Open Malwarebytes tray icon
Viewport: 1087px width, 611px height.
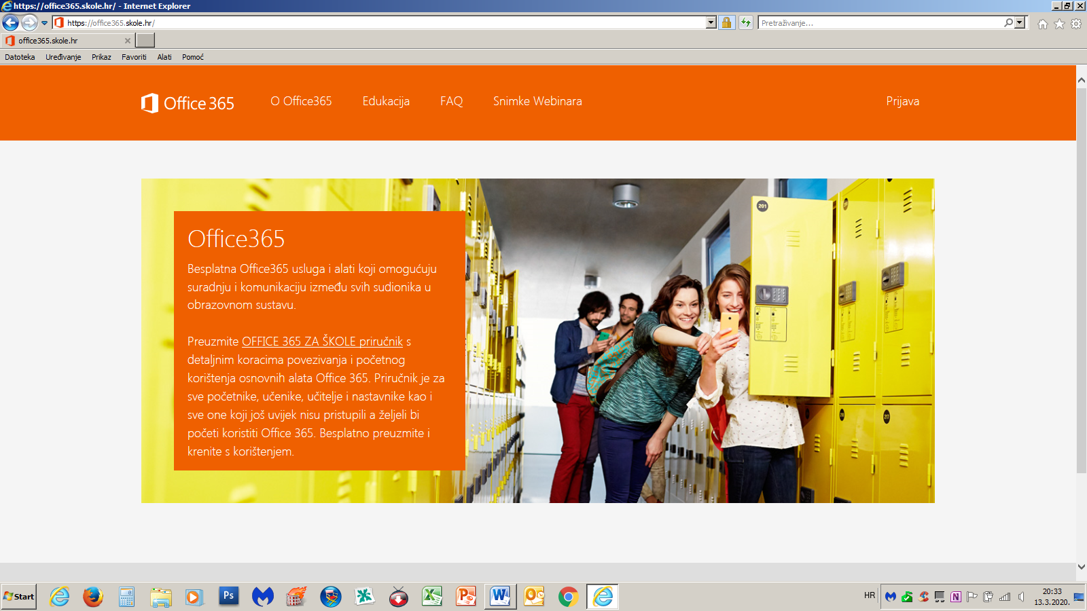(x=891, y=597)
